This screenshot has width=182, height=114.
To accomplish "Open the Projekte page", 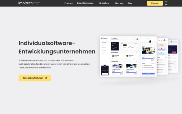I will point(69,3).
